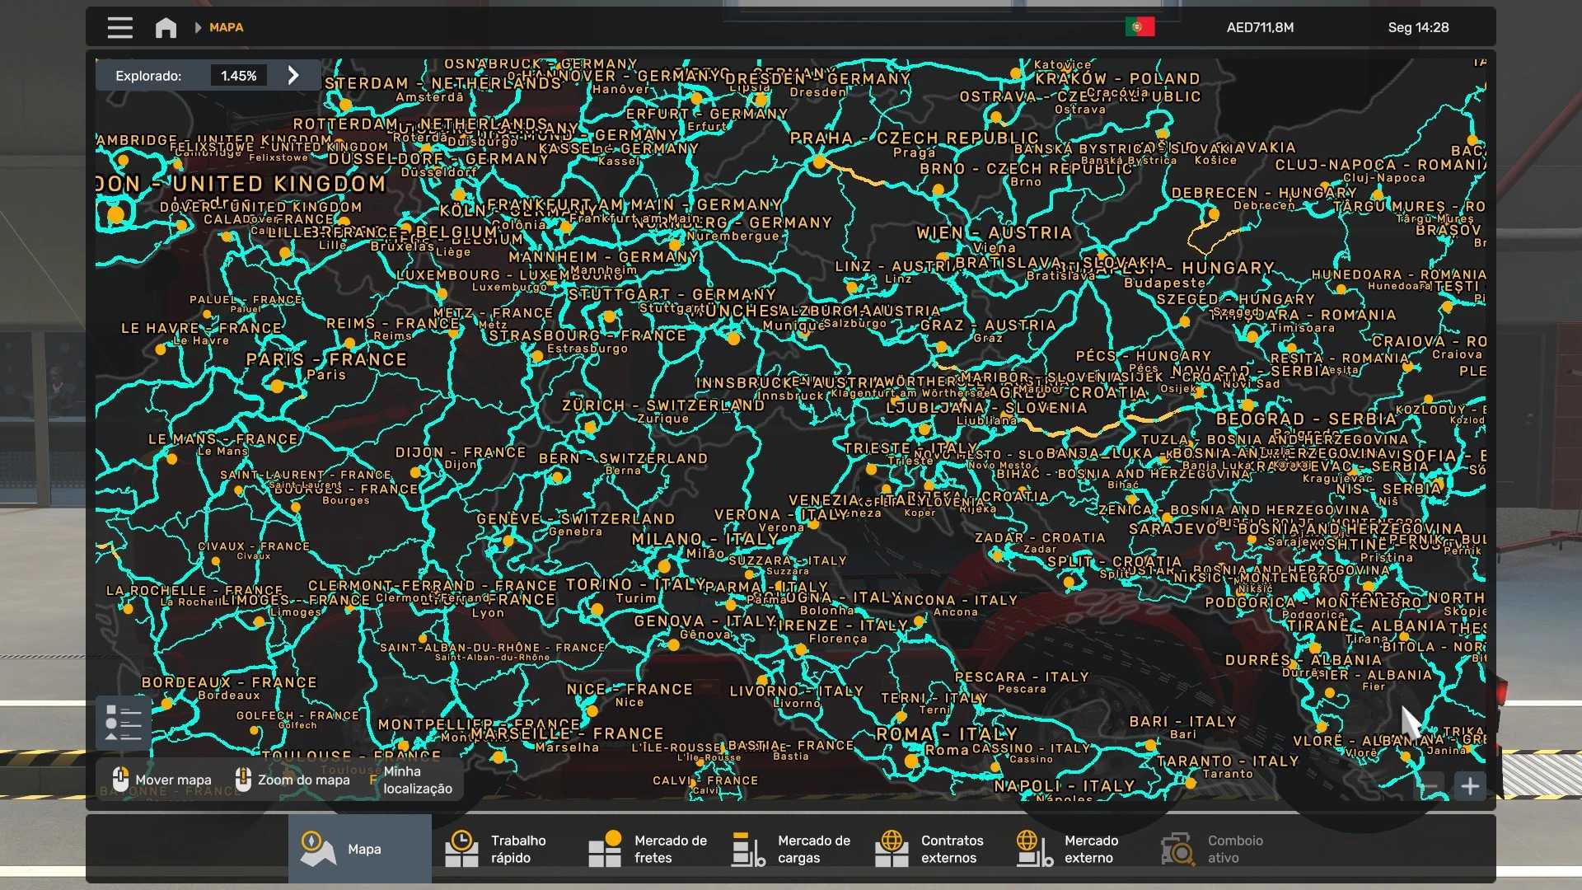Click the breadcrumb arrow before MAPA

(x=198, y=27)
